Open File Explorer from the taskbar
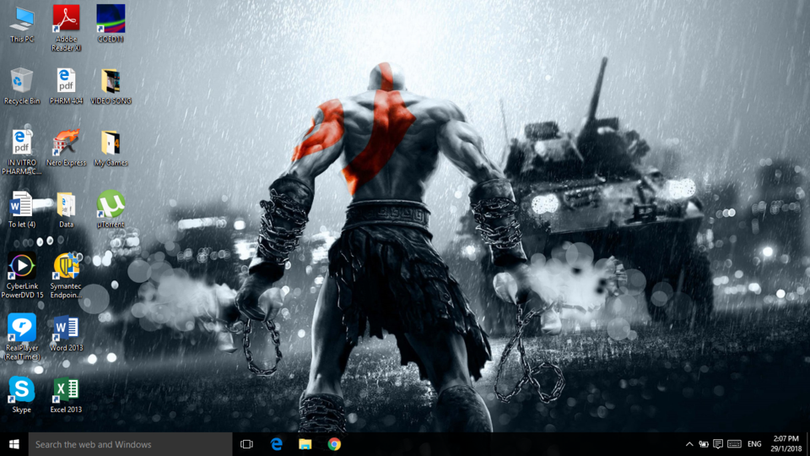810x456 pixels. pyautogui.click(x=305, y=444)
